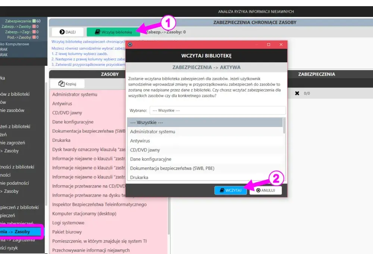373x254 pixels.
Task: Select 'Dokumentacja bezpieczeństwa (SWB, PBE)' in the dialog
Action: point(205,168)
